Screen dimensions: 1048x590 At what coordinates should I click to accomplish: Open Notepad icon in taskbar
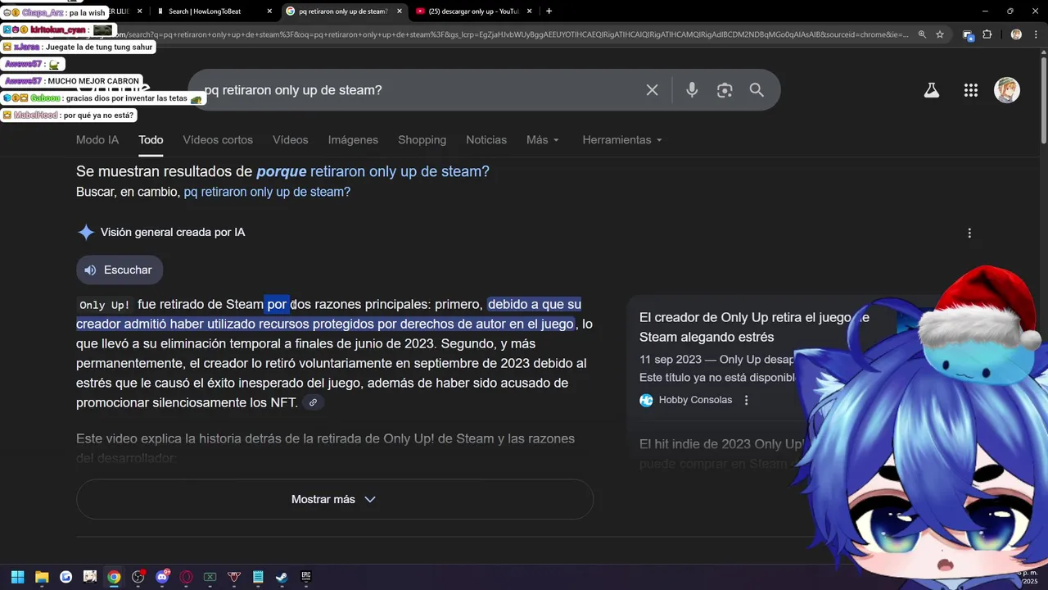(258, 577)
